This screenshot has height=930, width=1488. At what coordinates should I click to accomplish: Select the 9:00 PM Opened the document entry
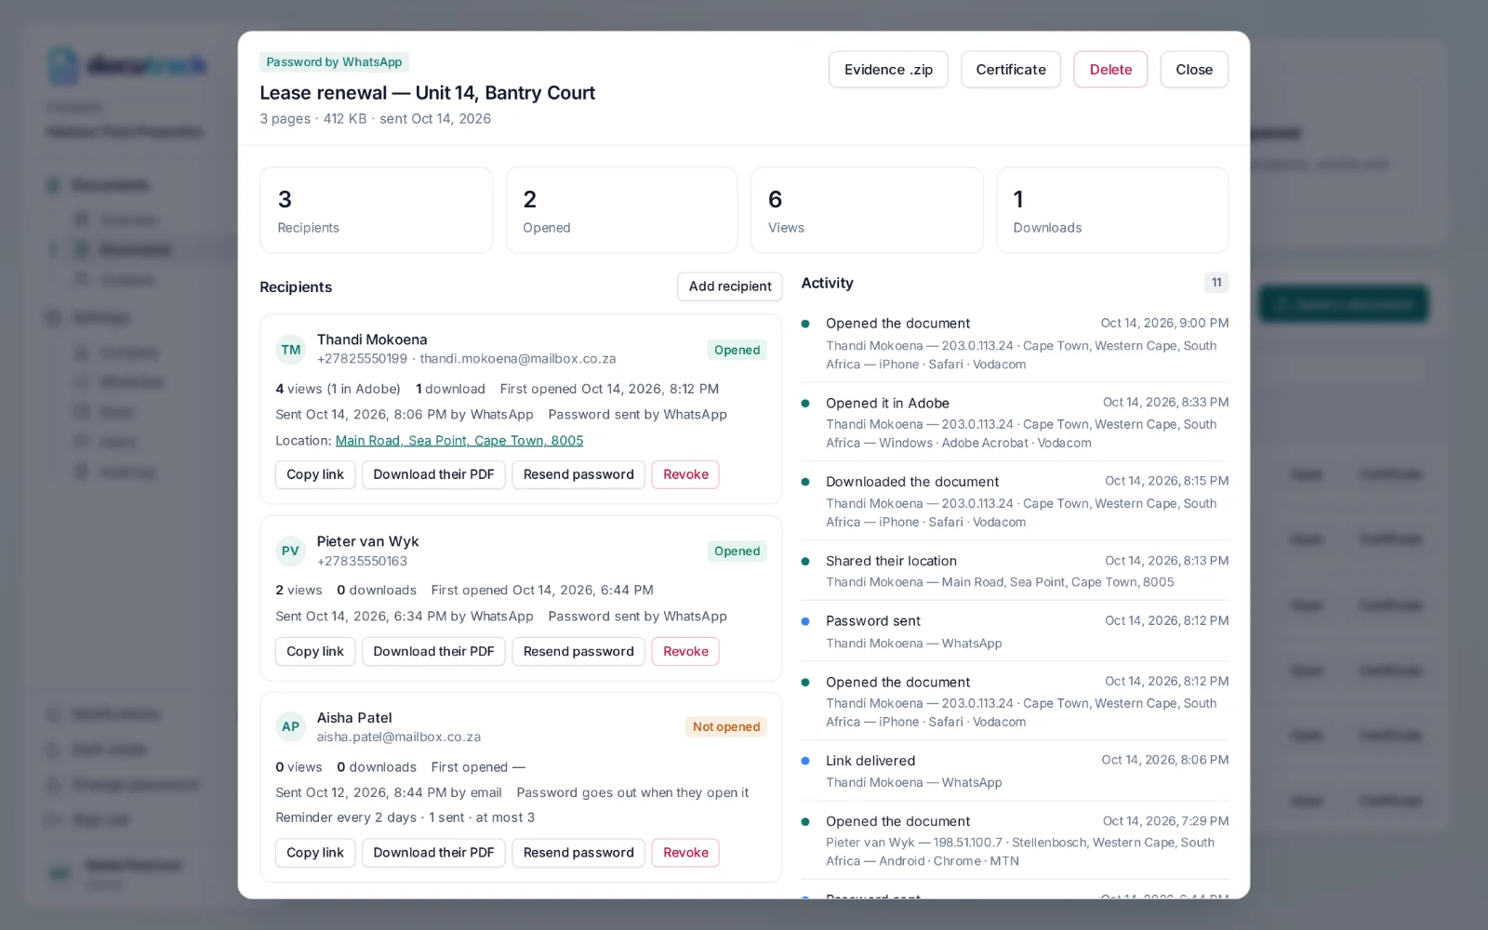(1015, 343)
